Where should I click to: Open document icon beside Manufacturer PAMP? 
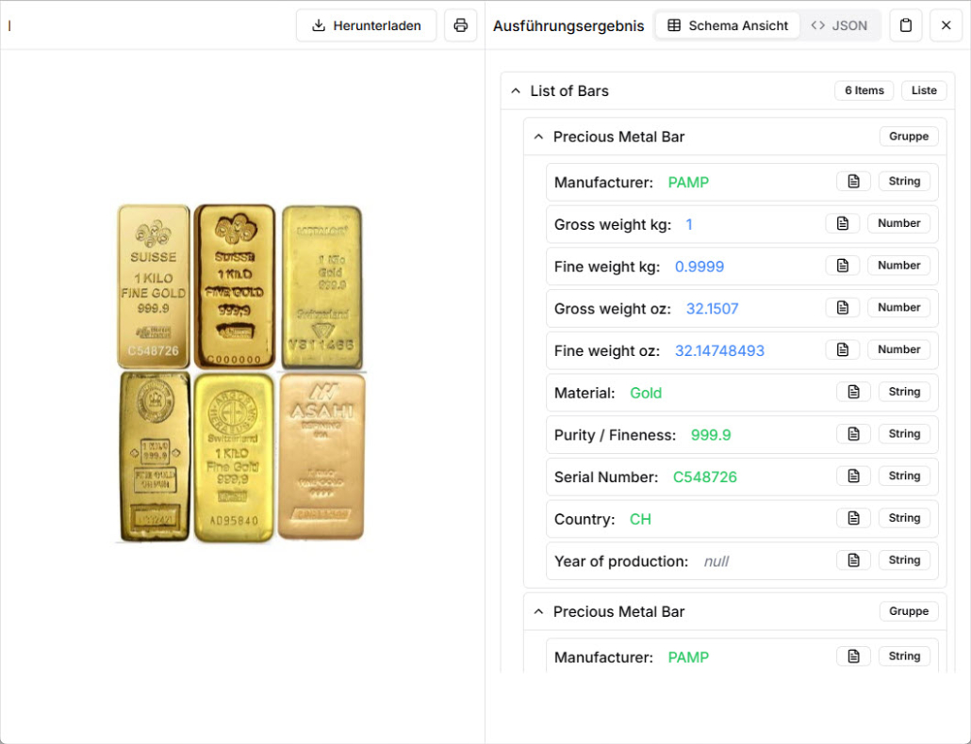(853, 182)
